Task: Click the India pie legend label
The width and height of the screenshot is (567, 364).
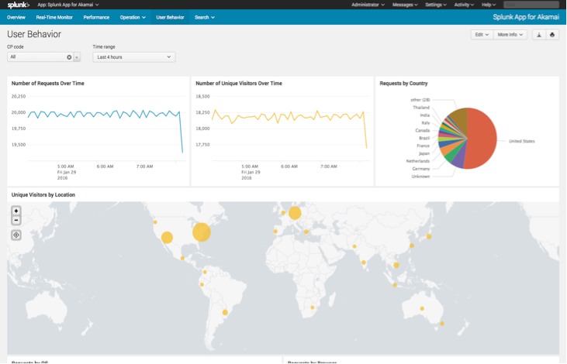Action: tap(425, 115)
